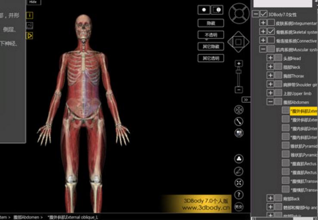Collapse the Abdomen muscle group
Screen dimensions: 318x220
click(270, 101)
